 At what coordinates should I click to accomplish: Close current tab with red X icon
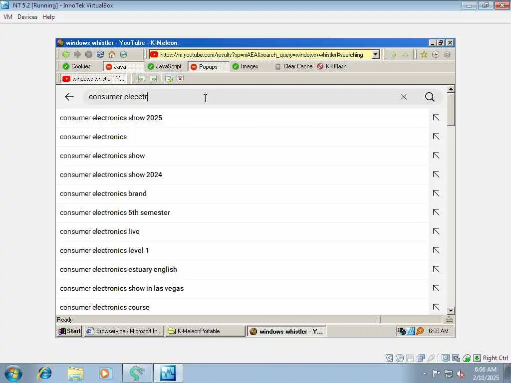pos(180,78)
